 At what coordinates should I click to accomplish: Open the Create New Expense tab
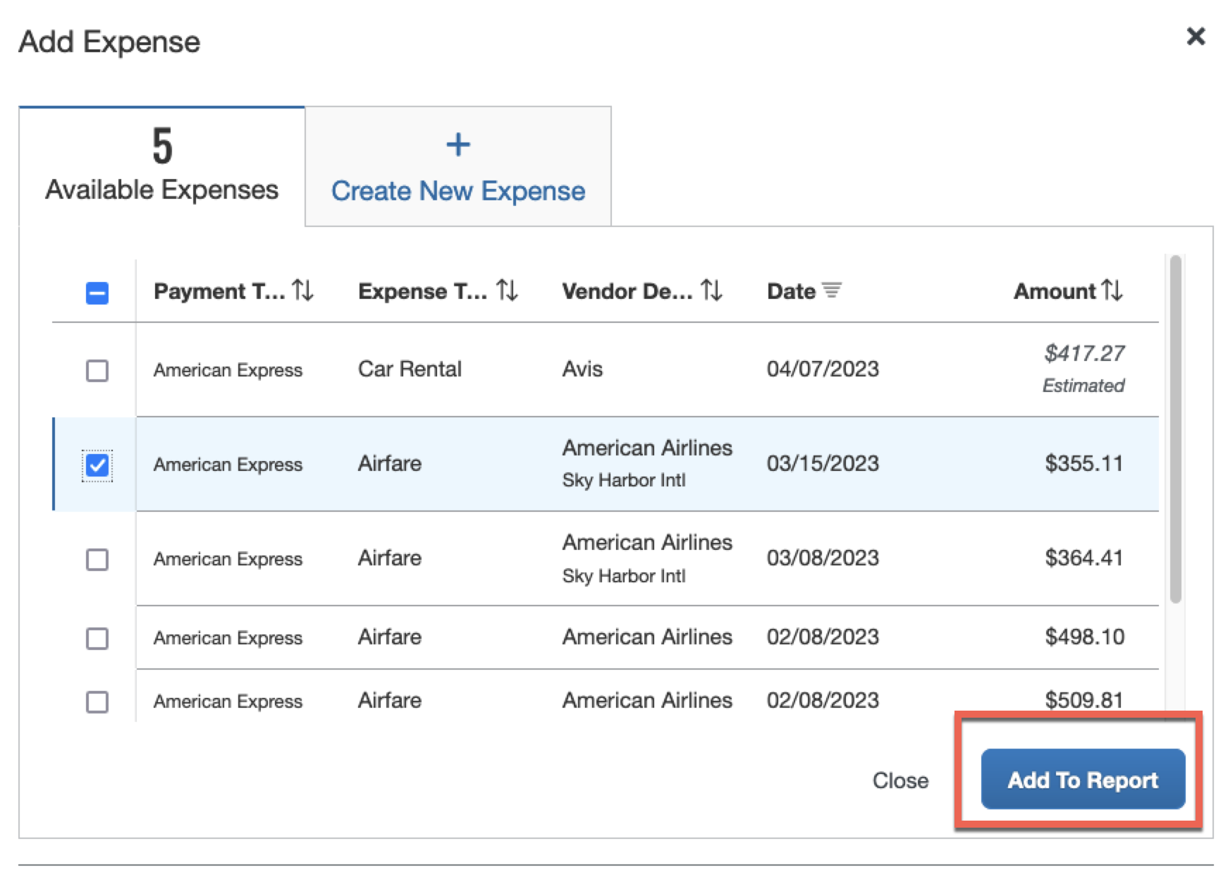pyautogui.click(x=458, y=190)
